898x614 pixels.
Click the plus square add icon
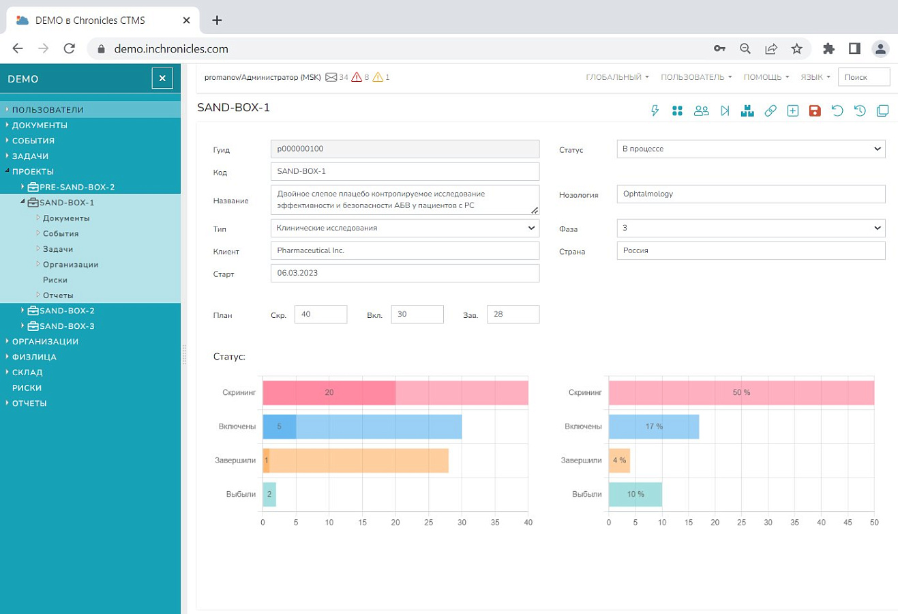coord(792,111)
